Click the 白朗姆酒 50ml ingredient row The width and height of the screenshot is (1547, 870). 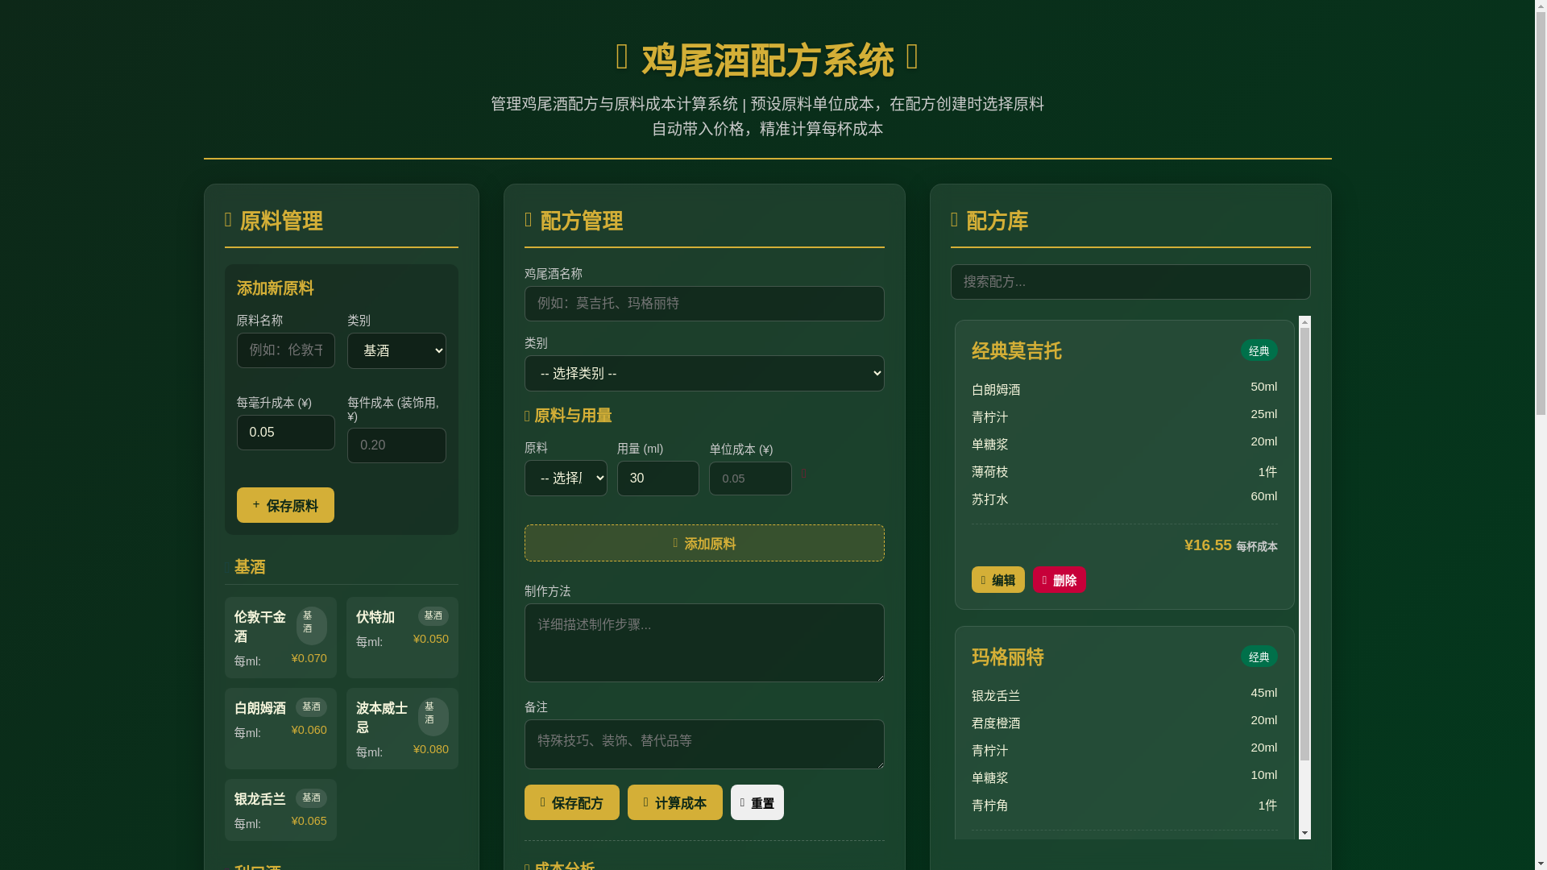click(1125, 388)
